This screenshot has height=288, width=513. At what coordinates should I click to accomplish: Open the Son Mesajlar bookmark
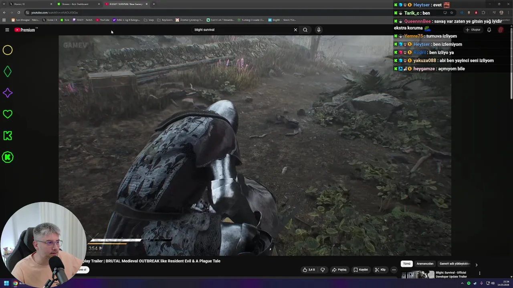[x=26, y=20]
